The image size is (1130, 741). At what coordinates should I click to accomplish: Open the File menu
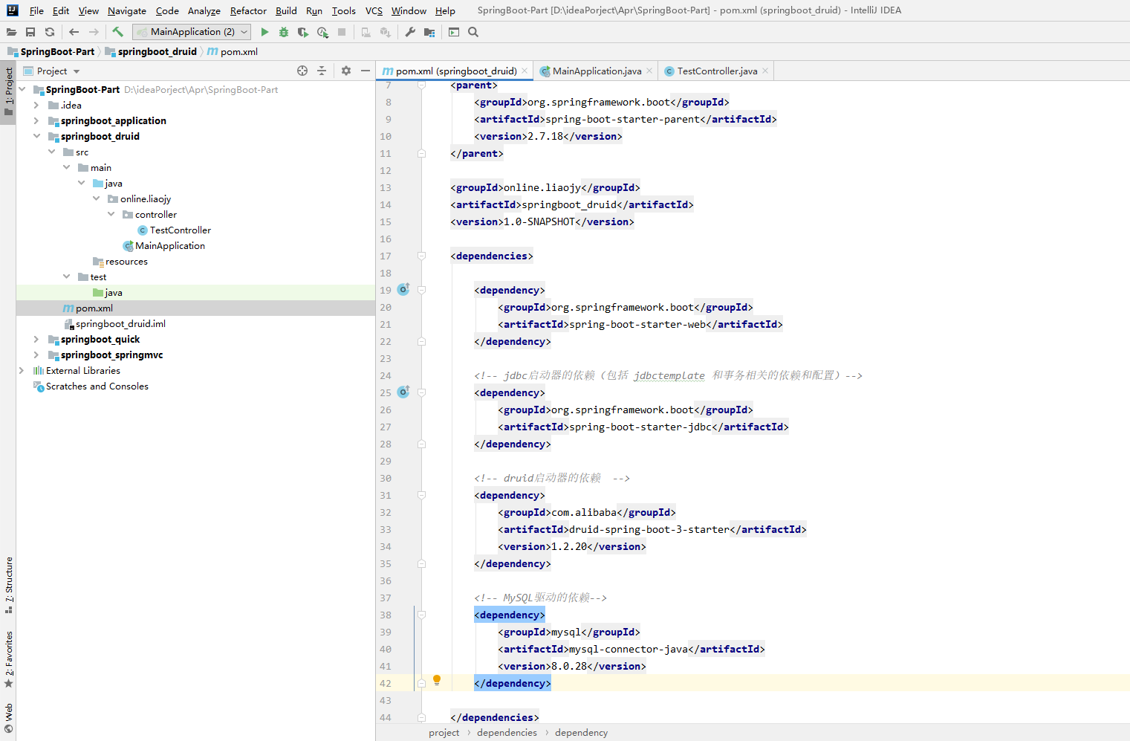click(x=36, y=10)
